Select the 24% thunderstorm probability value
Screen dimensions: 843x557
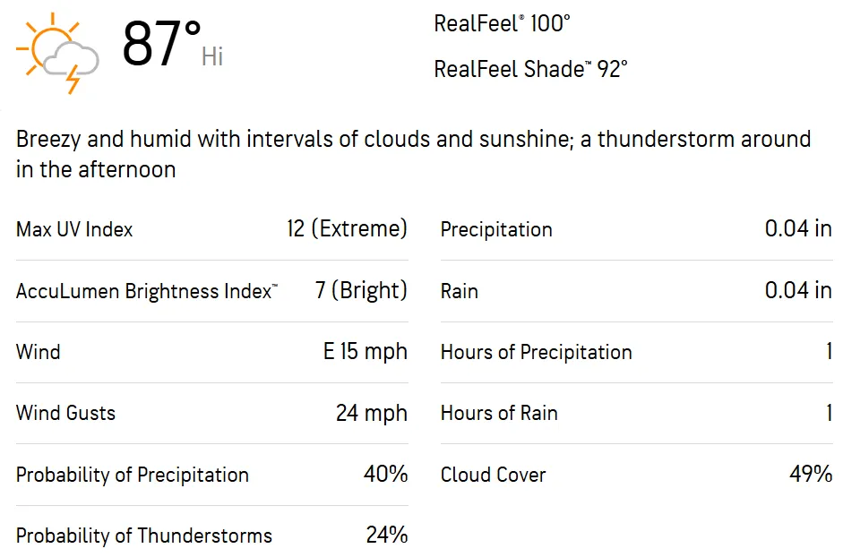click(386, 536)
